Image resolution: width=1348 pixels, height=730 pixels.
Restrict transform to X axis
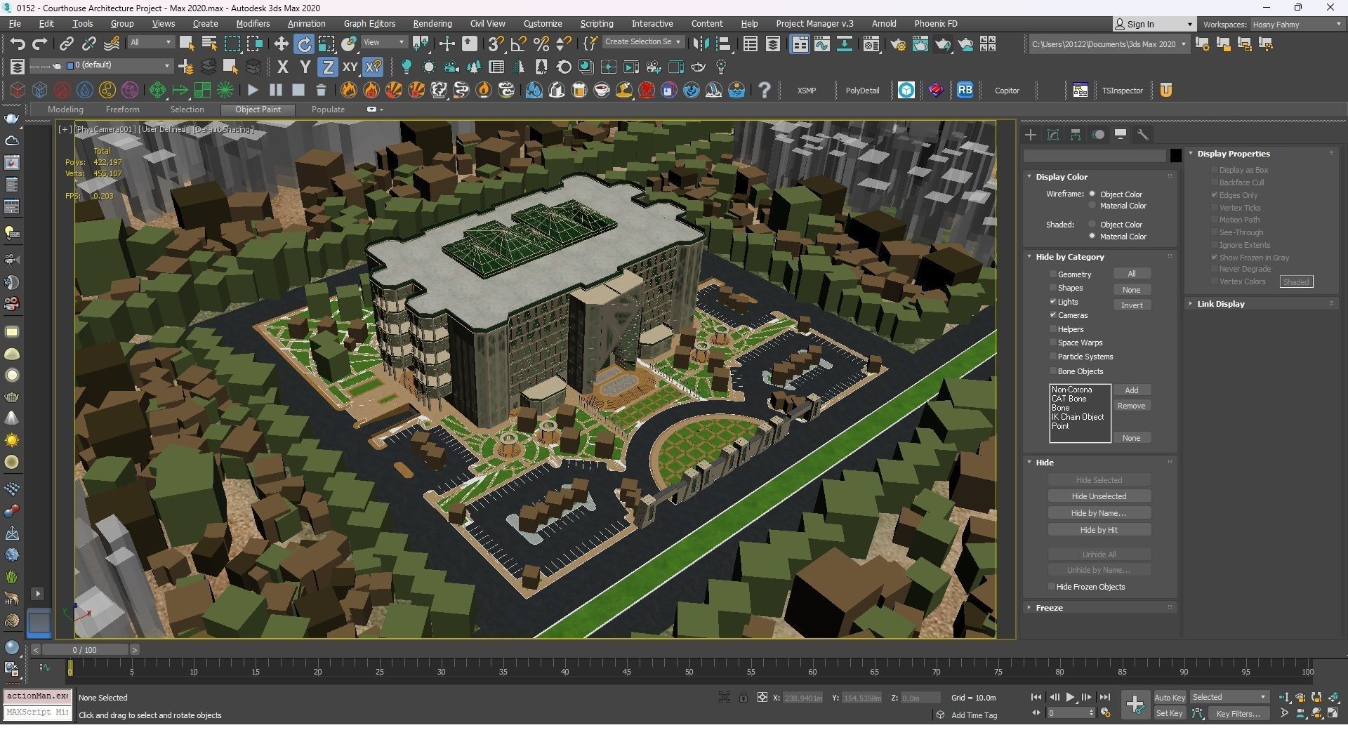283,67
